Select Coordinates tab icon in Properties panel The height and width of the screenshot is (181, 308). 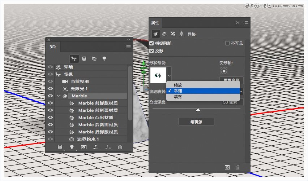181,34
